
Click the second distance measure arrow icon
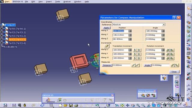click(138, 65)
